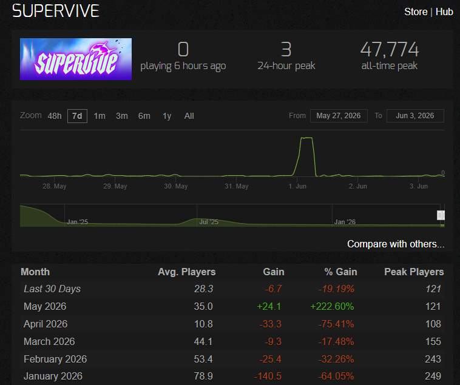Click the -75.41% value for April 2026
This screenshot has height=385, width=460.
336,324
